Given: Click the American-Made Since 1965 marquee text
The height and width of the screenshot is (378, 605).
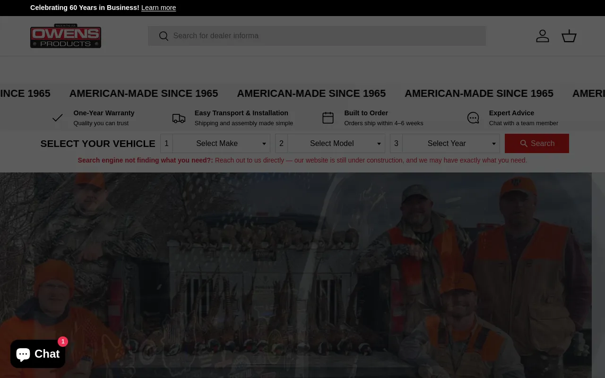Looking at the screenshot, I should pos(311,94).
